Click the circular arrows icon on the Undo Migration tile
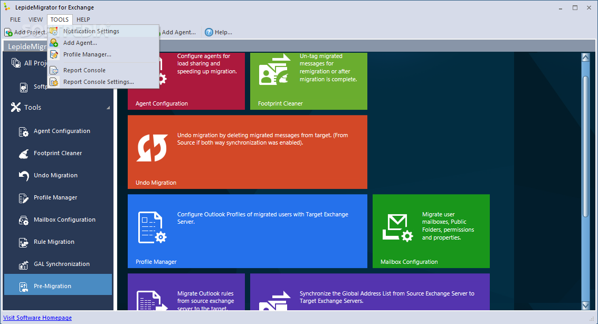Screen dimensions: 598x324 click(x=152, y=148)
